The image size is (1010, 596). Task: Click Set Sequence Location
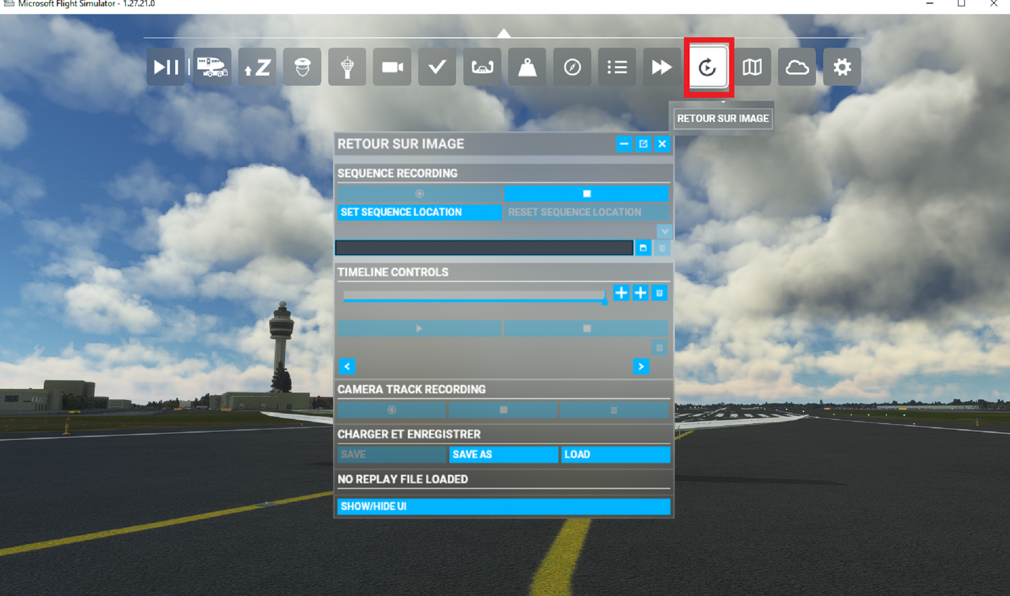click(419, 212)
